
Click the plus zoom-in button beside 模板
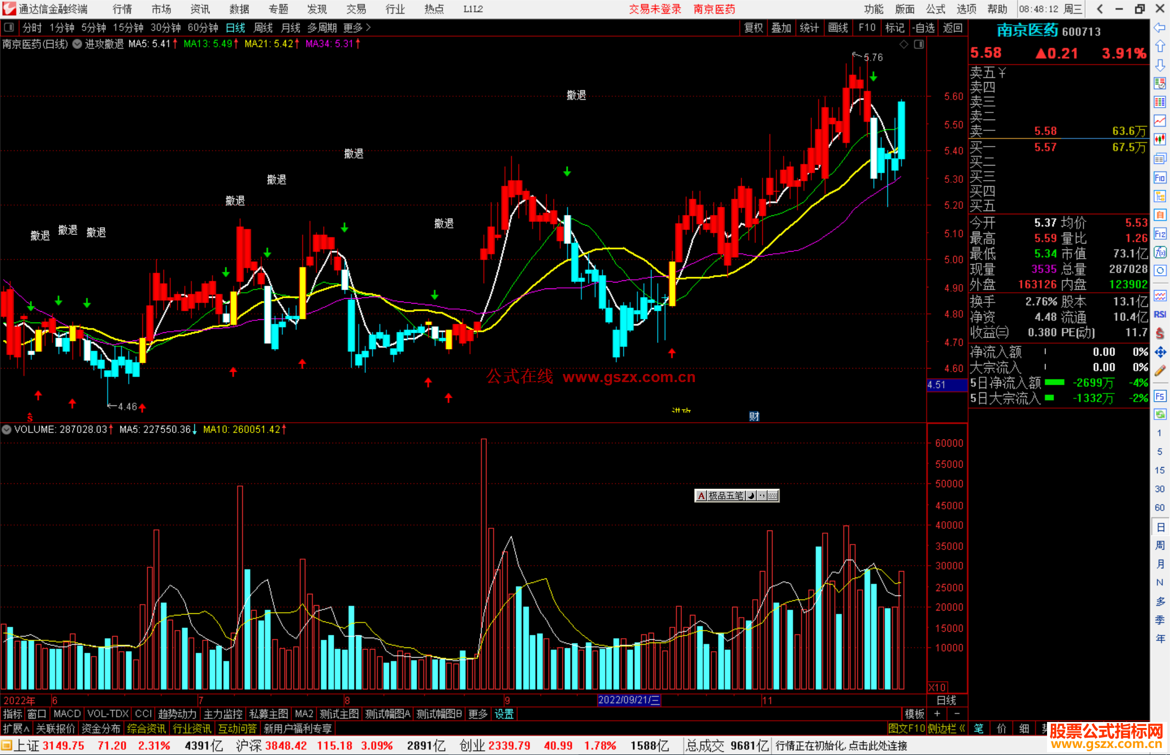pyautogui.click(x=937, y=714)
